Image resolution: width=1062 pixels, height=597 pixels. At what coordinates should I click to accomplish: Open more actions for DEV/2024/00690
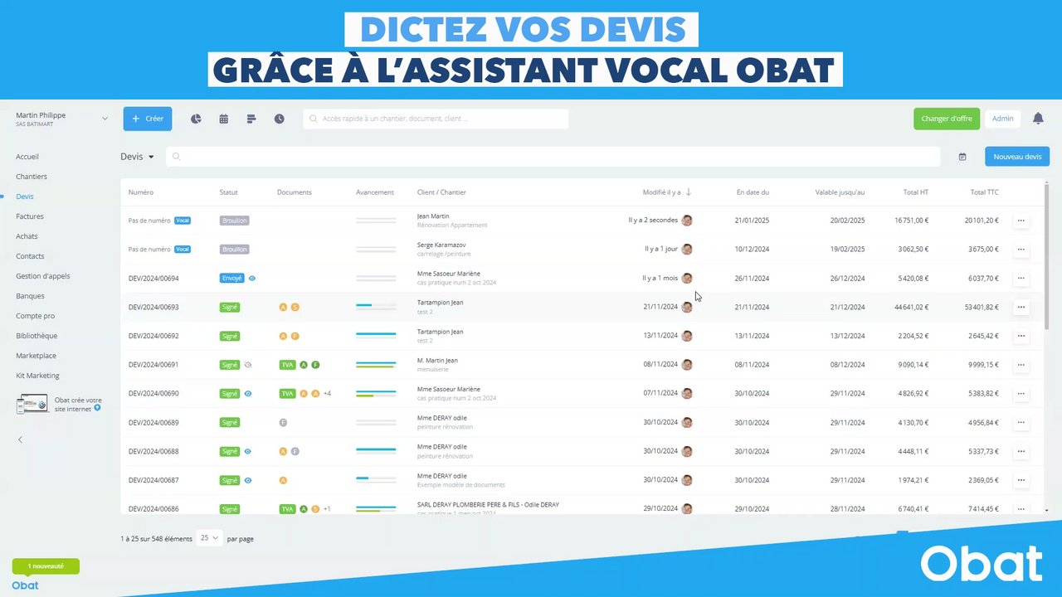[x=1021, y=394]
